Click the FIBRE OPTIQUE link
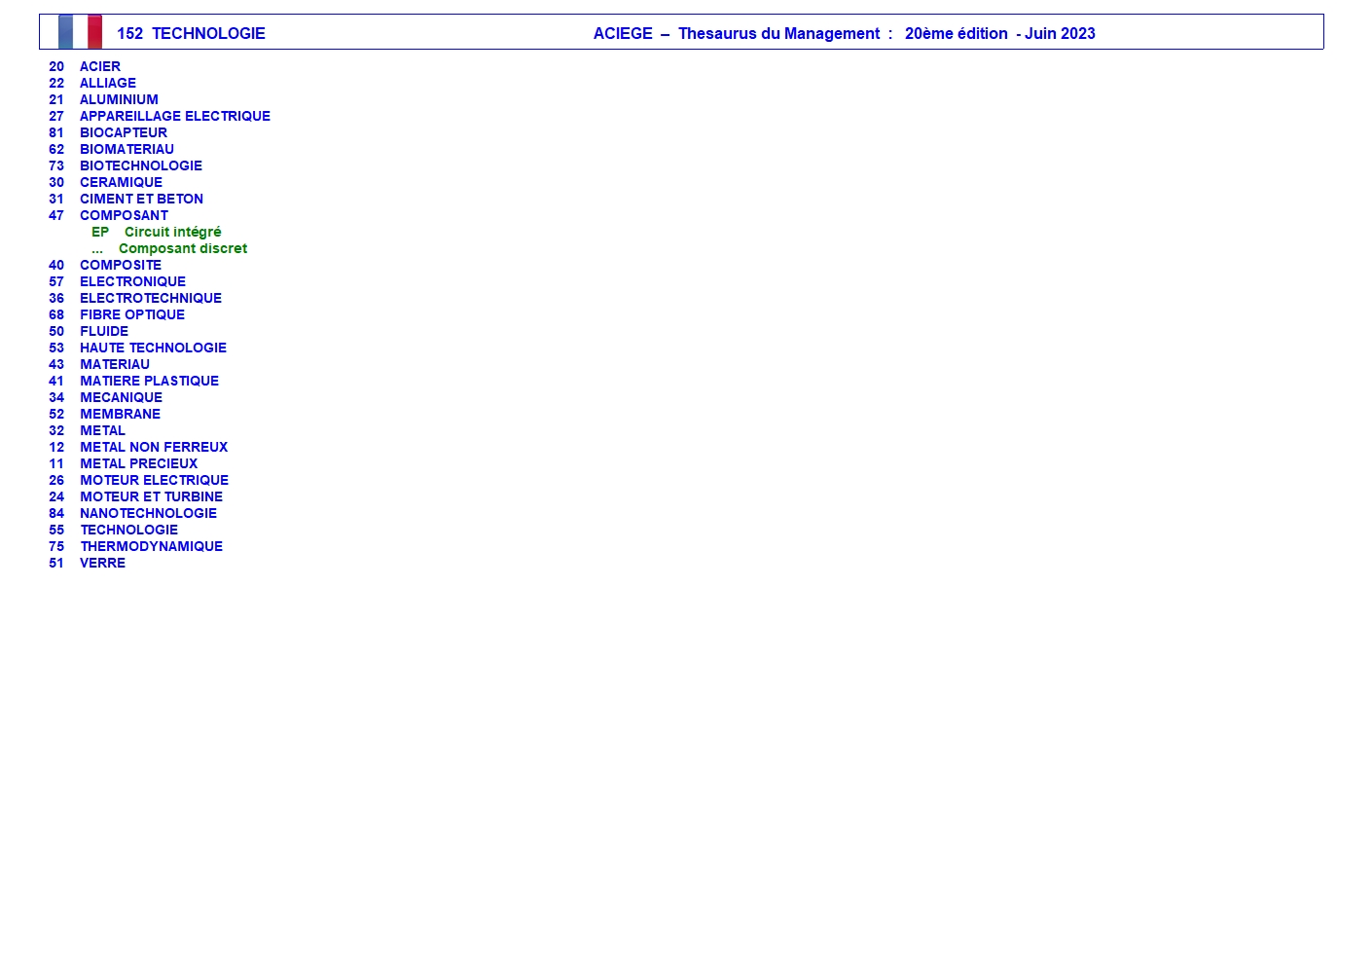 pos(132,314)
